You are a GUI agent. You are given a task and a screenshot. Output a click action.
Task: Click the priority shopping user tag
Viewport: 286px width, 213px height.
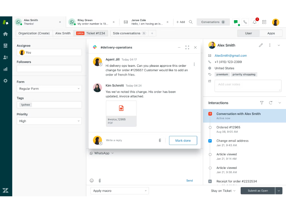pos(244,74)
